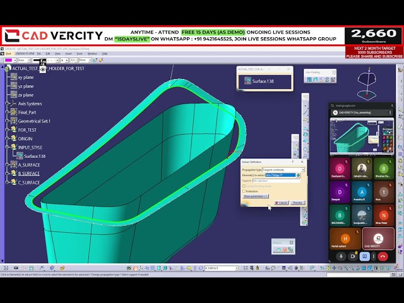The image size is (404, 303).
Task: Click the circle tool in vertical wireframe toolbar
Action: 306,149
